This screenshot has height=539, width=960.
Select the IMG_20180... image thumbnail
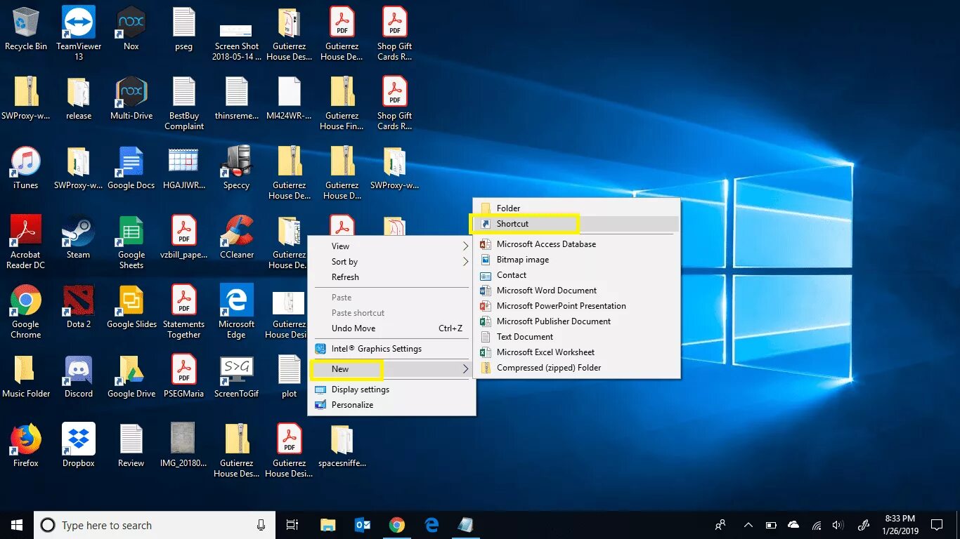pos(184,446)
